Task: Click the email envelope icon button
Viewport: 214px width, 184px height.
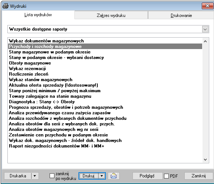Action: pos(114,176)
